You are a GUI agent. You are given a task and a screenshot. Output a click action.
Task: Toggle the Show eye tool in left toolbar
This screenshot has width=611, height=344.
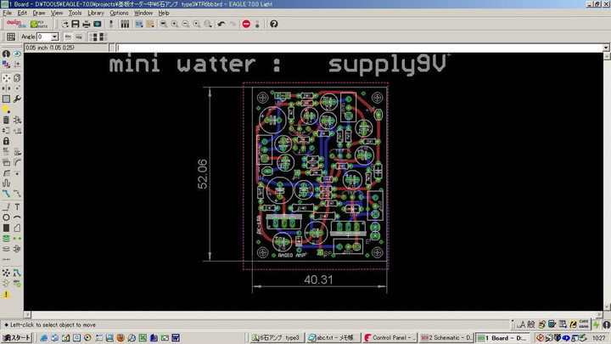(18, 54)
